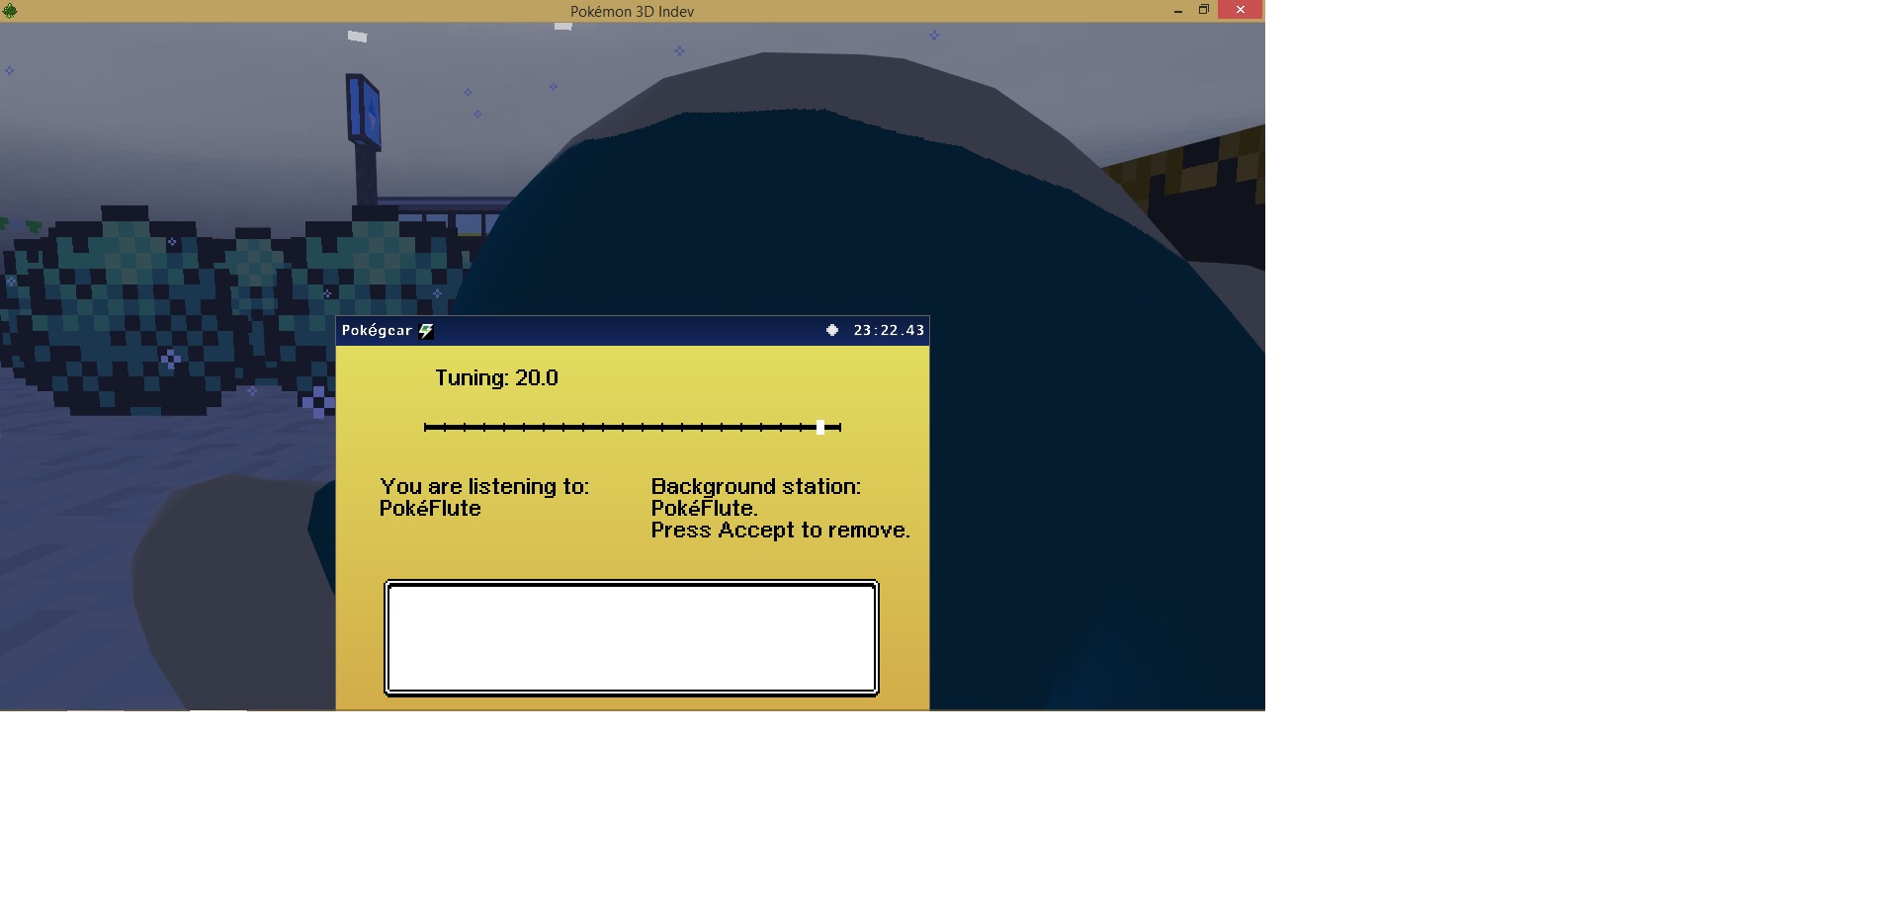This screenshot has height=899, width=1892.
Task: Click the left end of the tuning track
Action: [x=427, y=427]
